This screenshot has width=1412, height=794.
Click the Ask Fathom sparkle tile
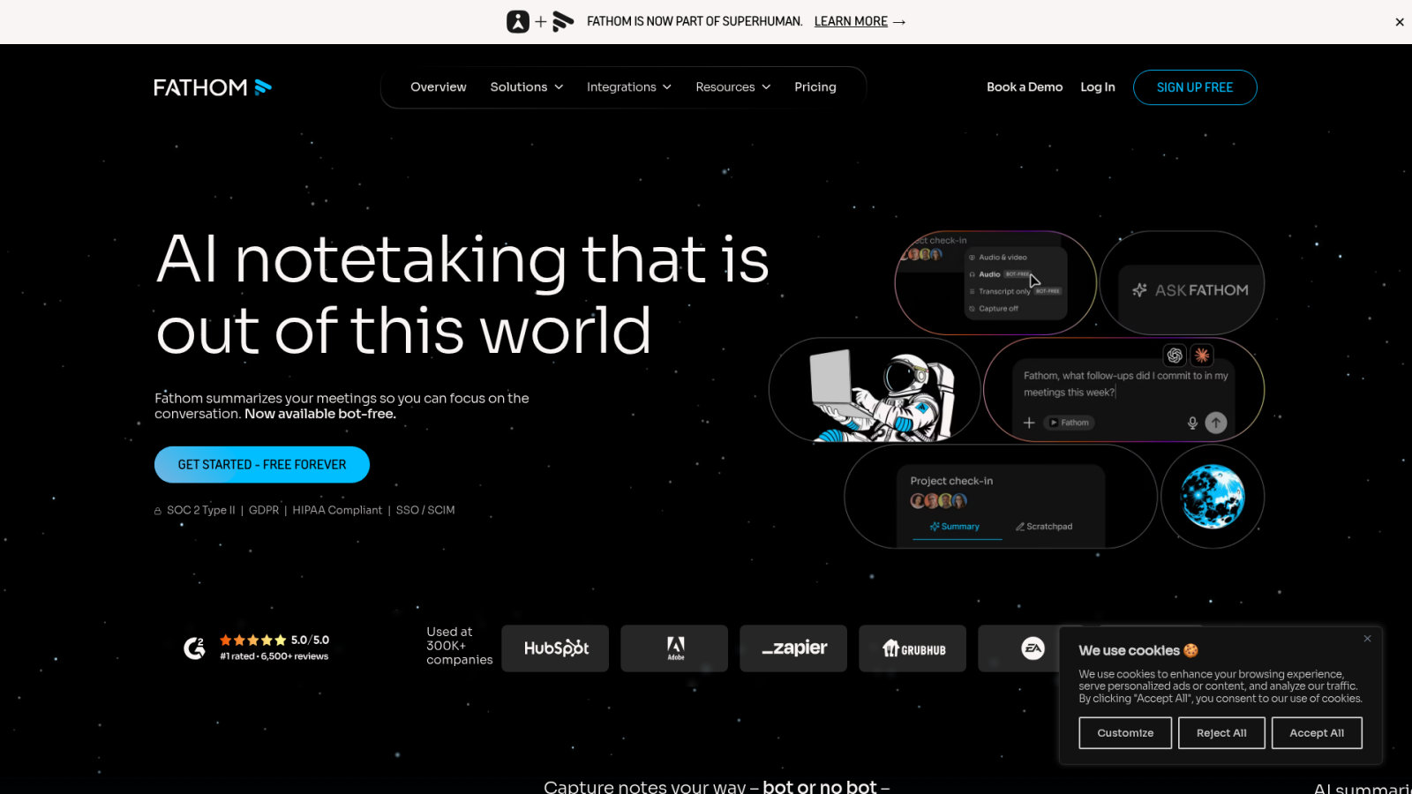[1182, 283]
